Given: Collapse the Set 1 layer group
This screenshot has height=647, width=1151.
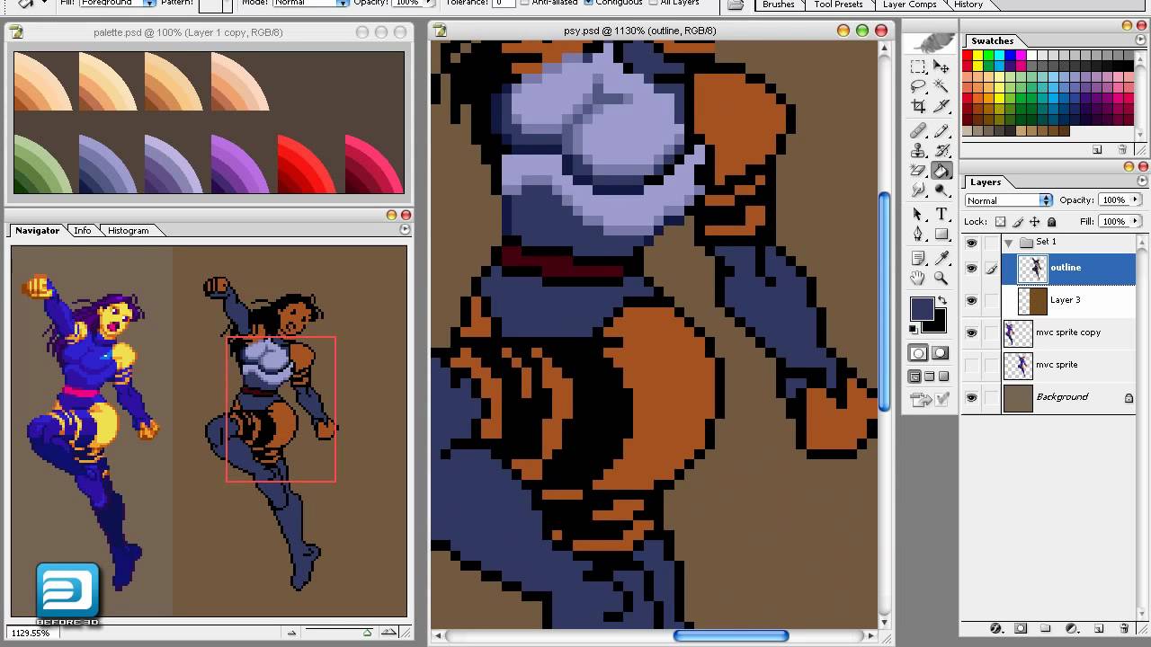Looking at the screenshot, I should point(1008,243).
